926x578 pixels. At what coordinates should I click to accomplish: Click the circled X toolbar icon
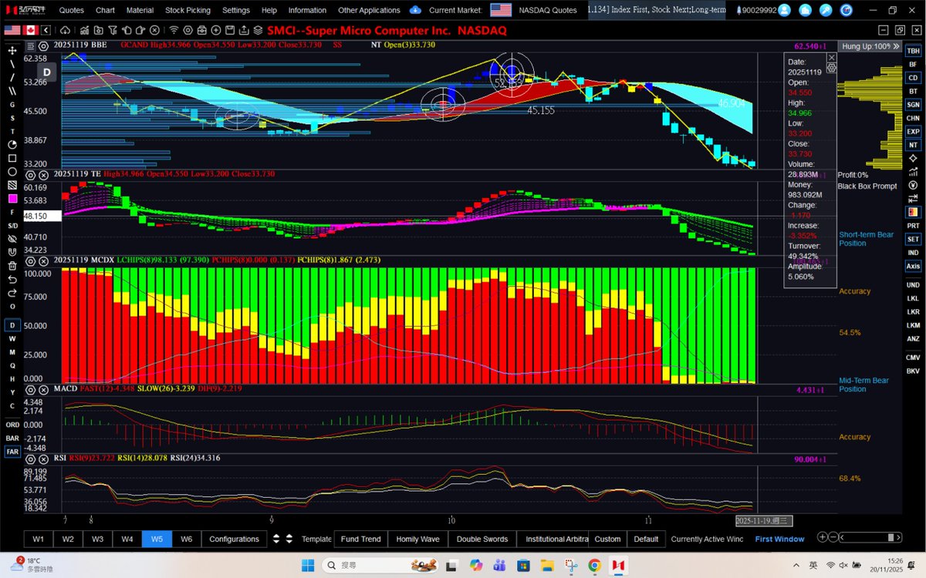click(x=154, y=30)
